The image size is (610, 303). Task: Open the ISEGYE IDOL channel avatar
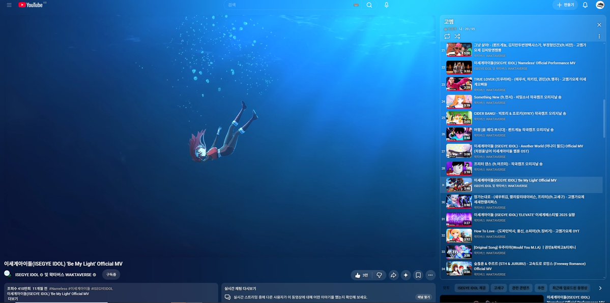[8, 274]
